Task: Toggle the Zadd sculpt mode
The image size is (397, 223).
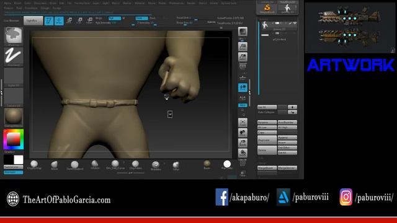Action: (142, 18)
